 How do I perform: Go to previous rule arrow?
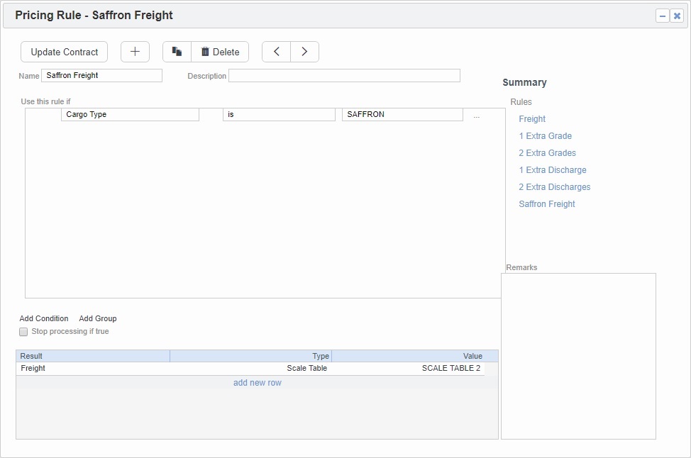277,52
